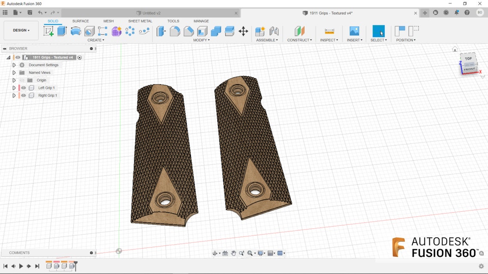Open the Create dropdown menu
Viewport: 488px width, 274px height.
[x=96, y=40]
